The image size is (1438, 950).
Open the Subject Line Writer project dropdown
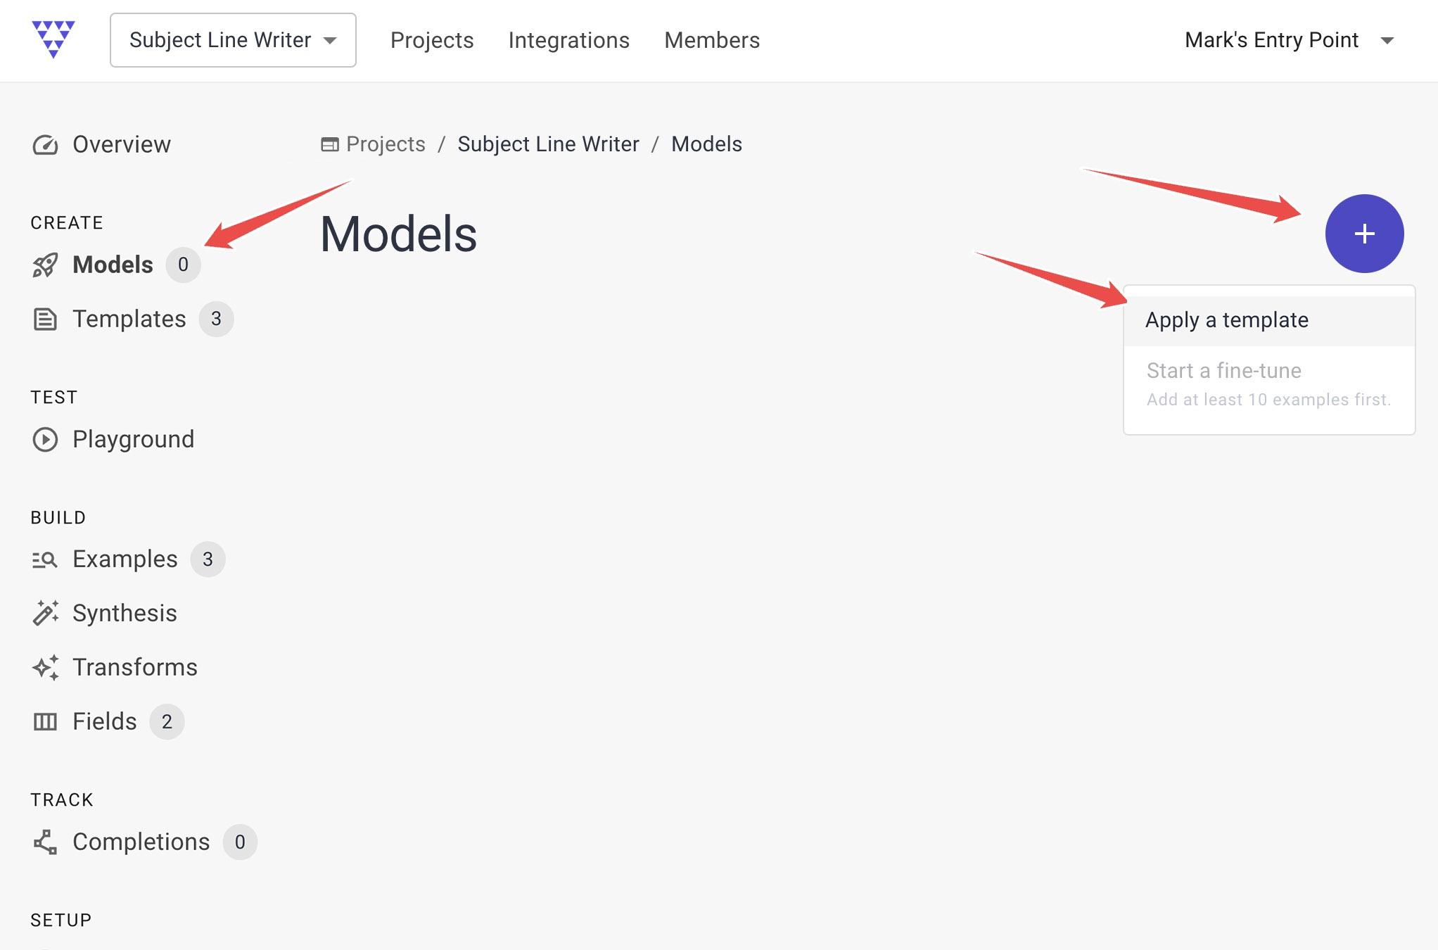[233, 40]
